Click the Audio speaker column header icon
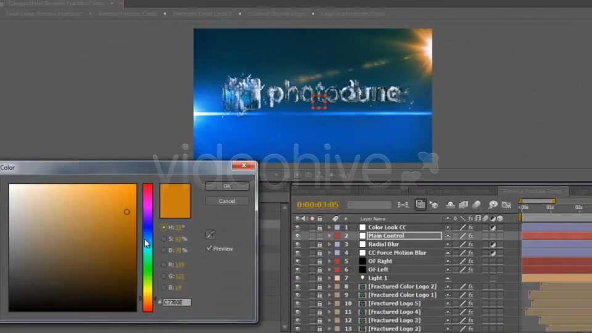The height and width of the screenshot is (333, 592). click(305, 218)
